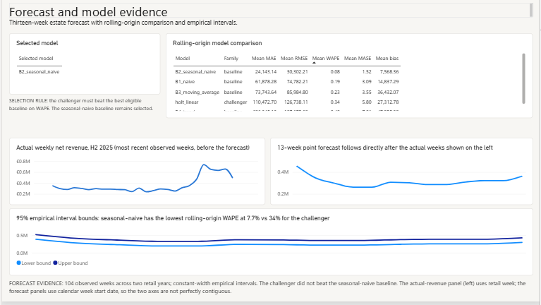The width and height of the screenshot is (541, 305).
Task: Click the €0.8M axis label on revenue chart
Action: click(23, 161)
